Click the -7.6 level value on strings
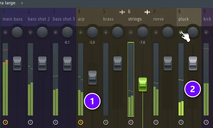 [142, 42]
